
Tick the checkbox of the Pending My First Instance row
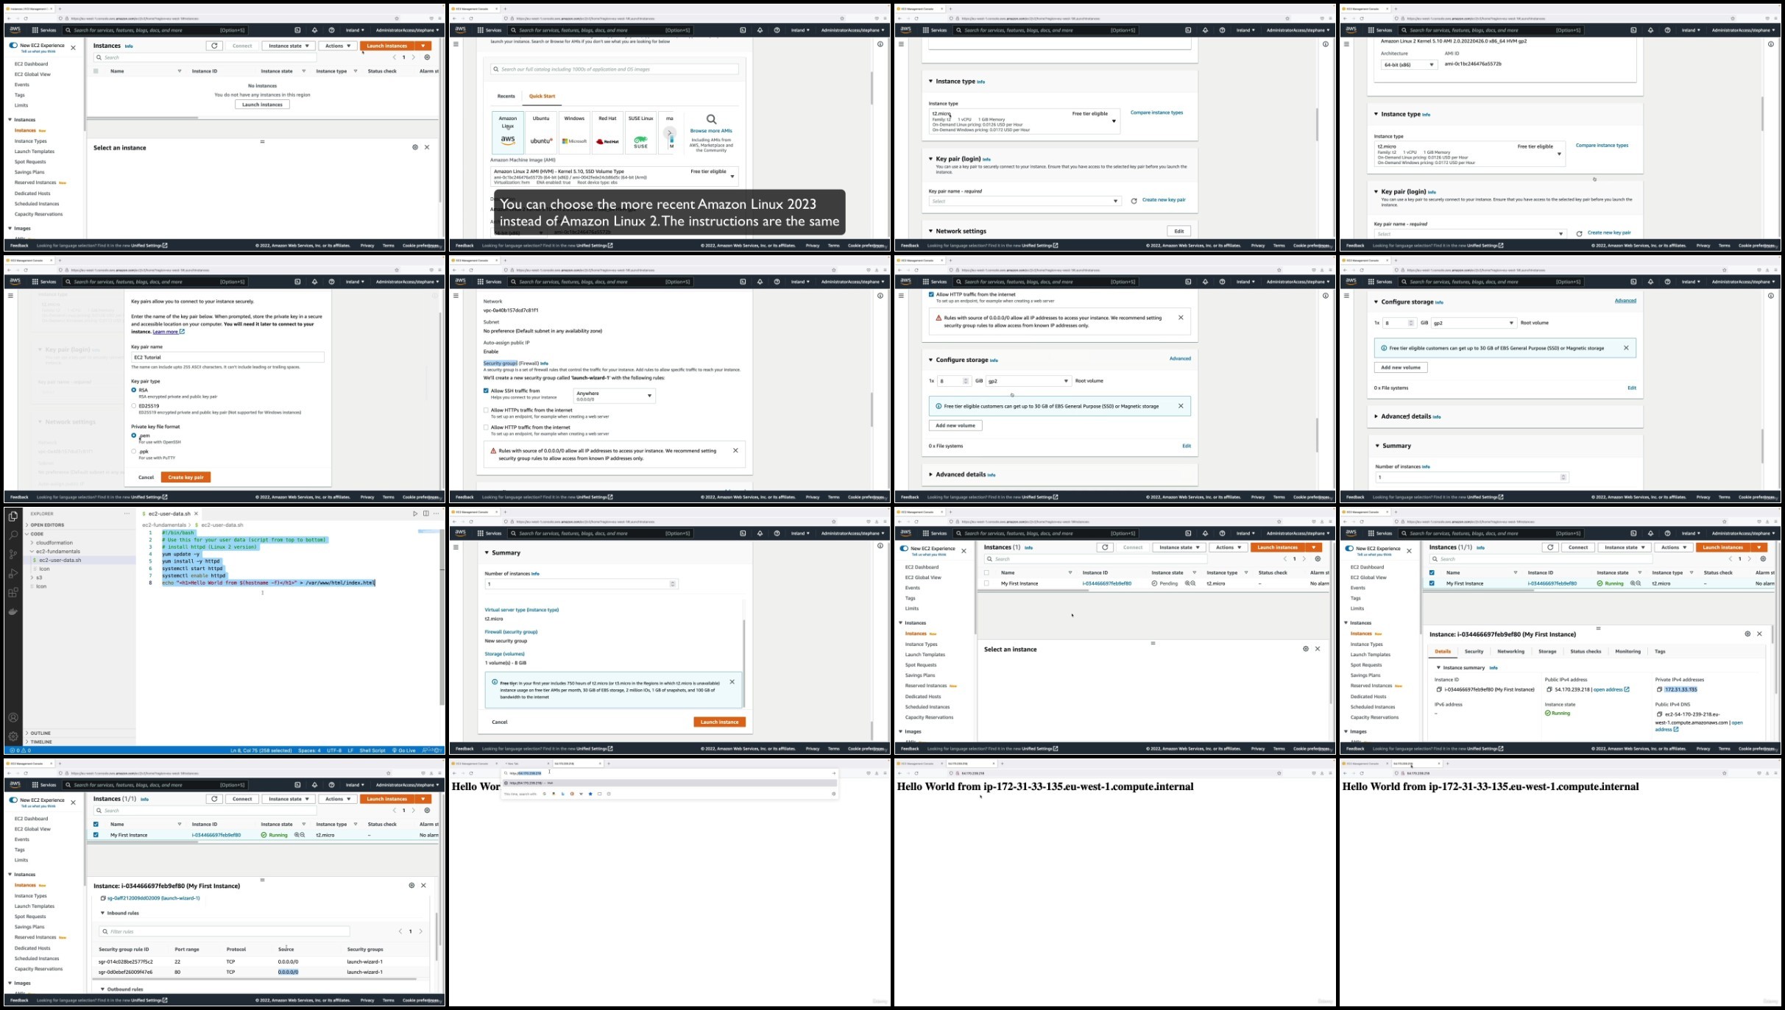pos(986,583)
